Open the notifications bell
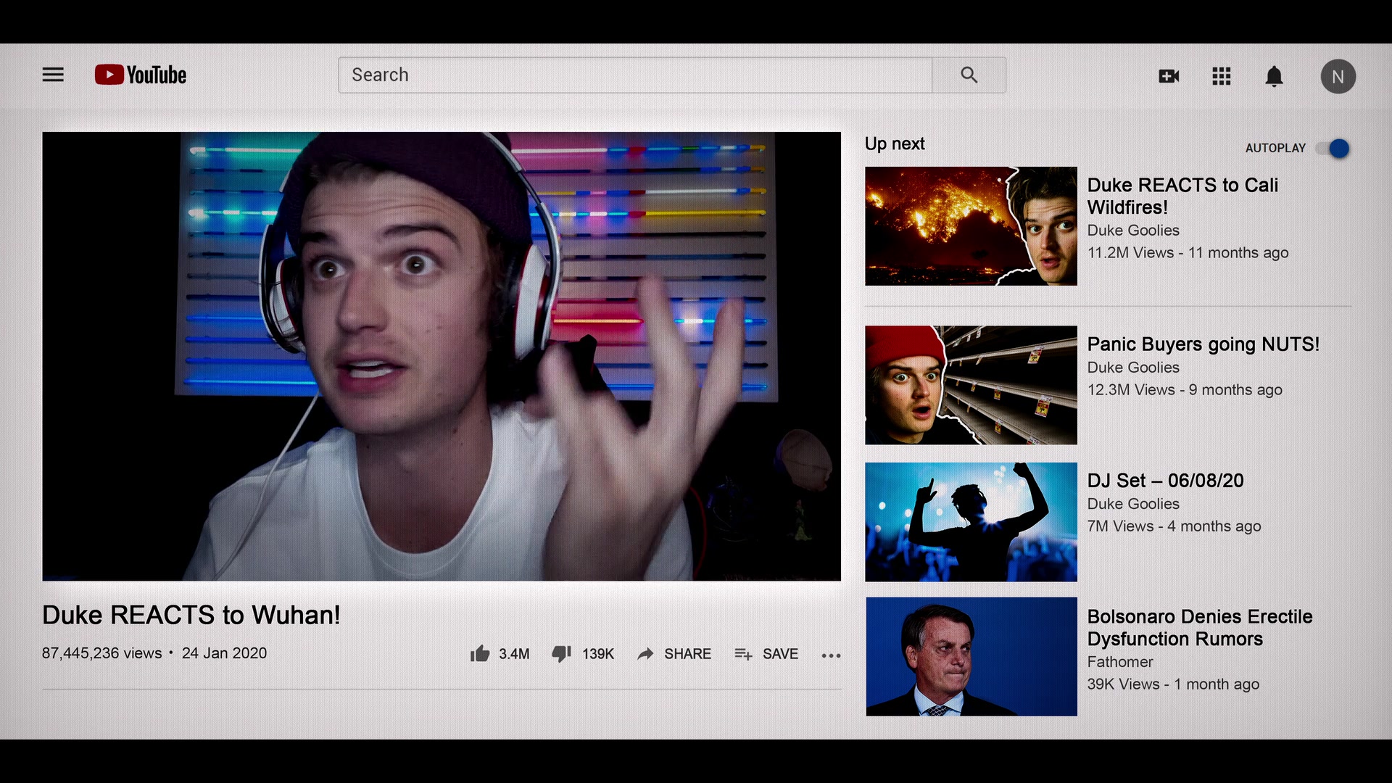This screenshot has height=783, width=1392. (x=1274, y=76)
